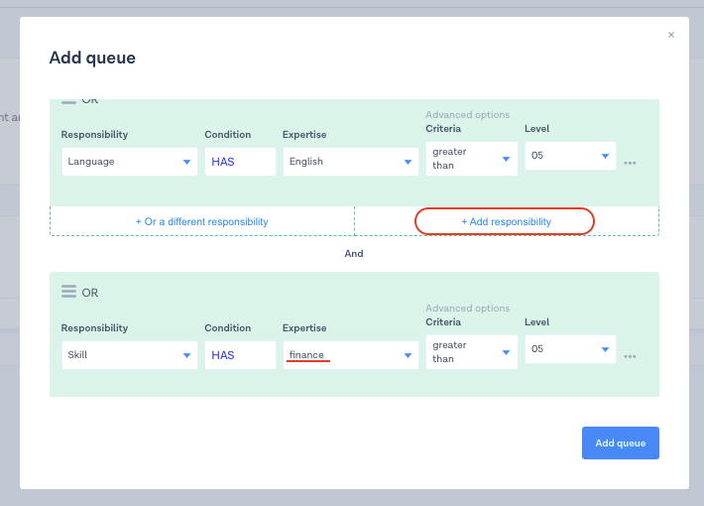Close the Add queue dialog
This screenshot has height=506, width=704.
pos(670,35)
